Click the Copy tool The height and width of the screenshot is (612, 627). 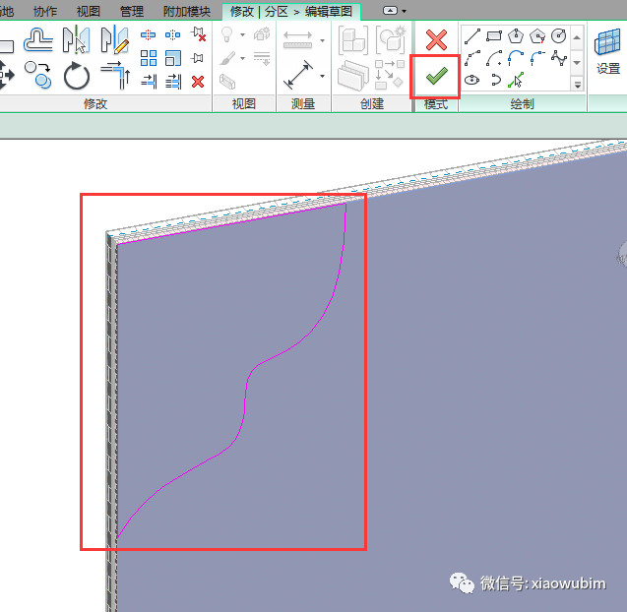click(38, 75)
